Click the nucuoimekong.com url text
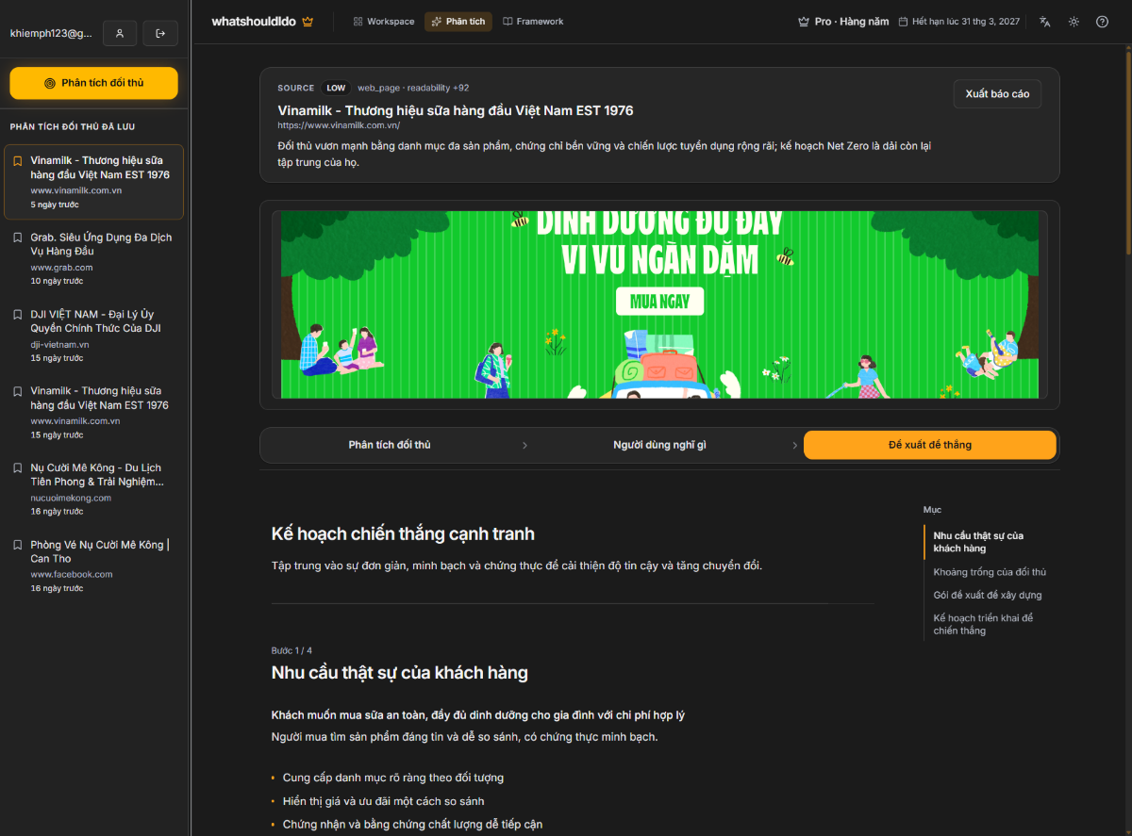 [71, 498]
